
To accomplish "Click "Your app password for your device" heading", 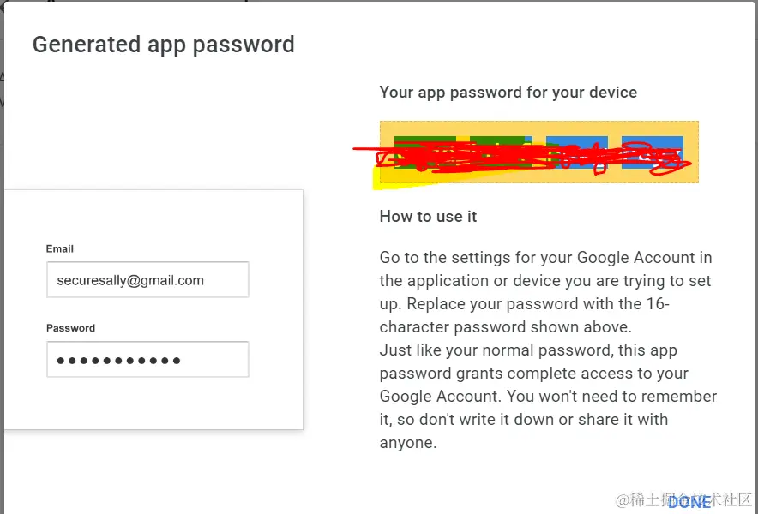I will (x=508, y=93).
